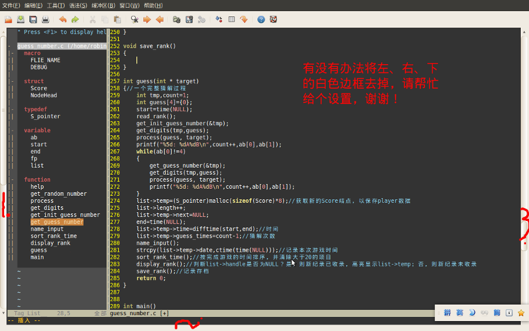Image resolution: width=529 pixels, height=331 pixels.
Task: Open the 帮助(H) menu
Action: 153,5
